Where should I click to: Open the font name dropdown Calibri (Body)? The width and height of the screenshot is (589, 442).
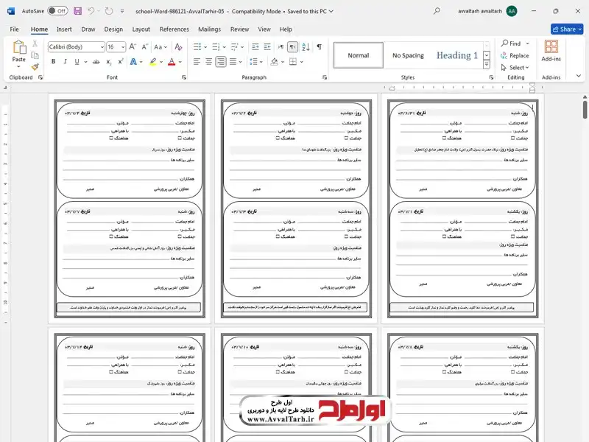[102, 47]
